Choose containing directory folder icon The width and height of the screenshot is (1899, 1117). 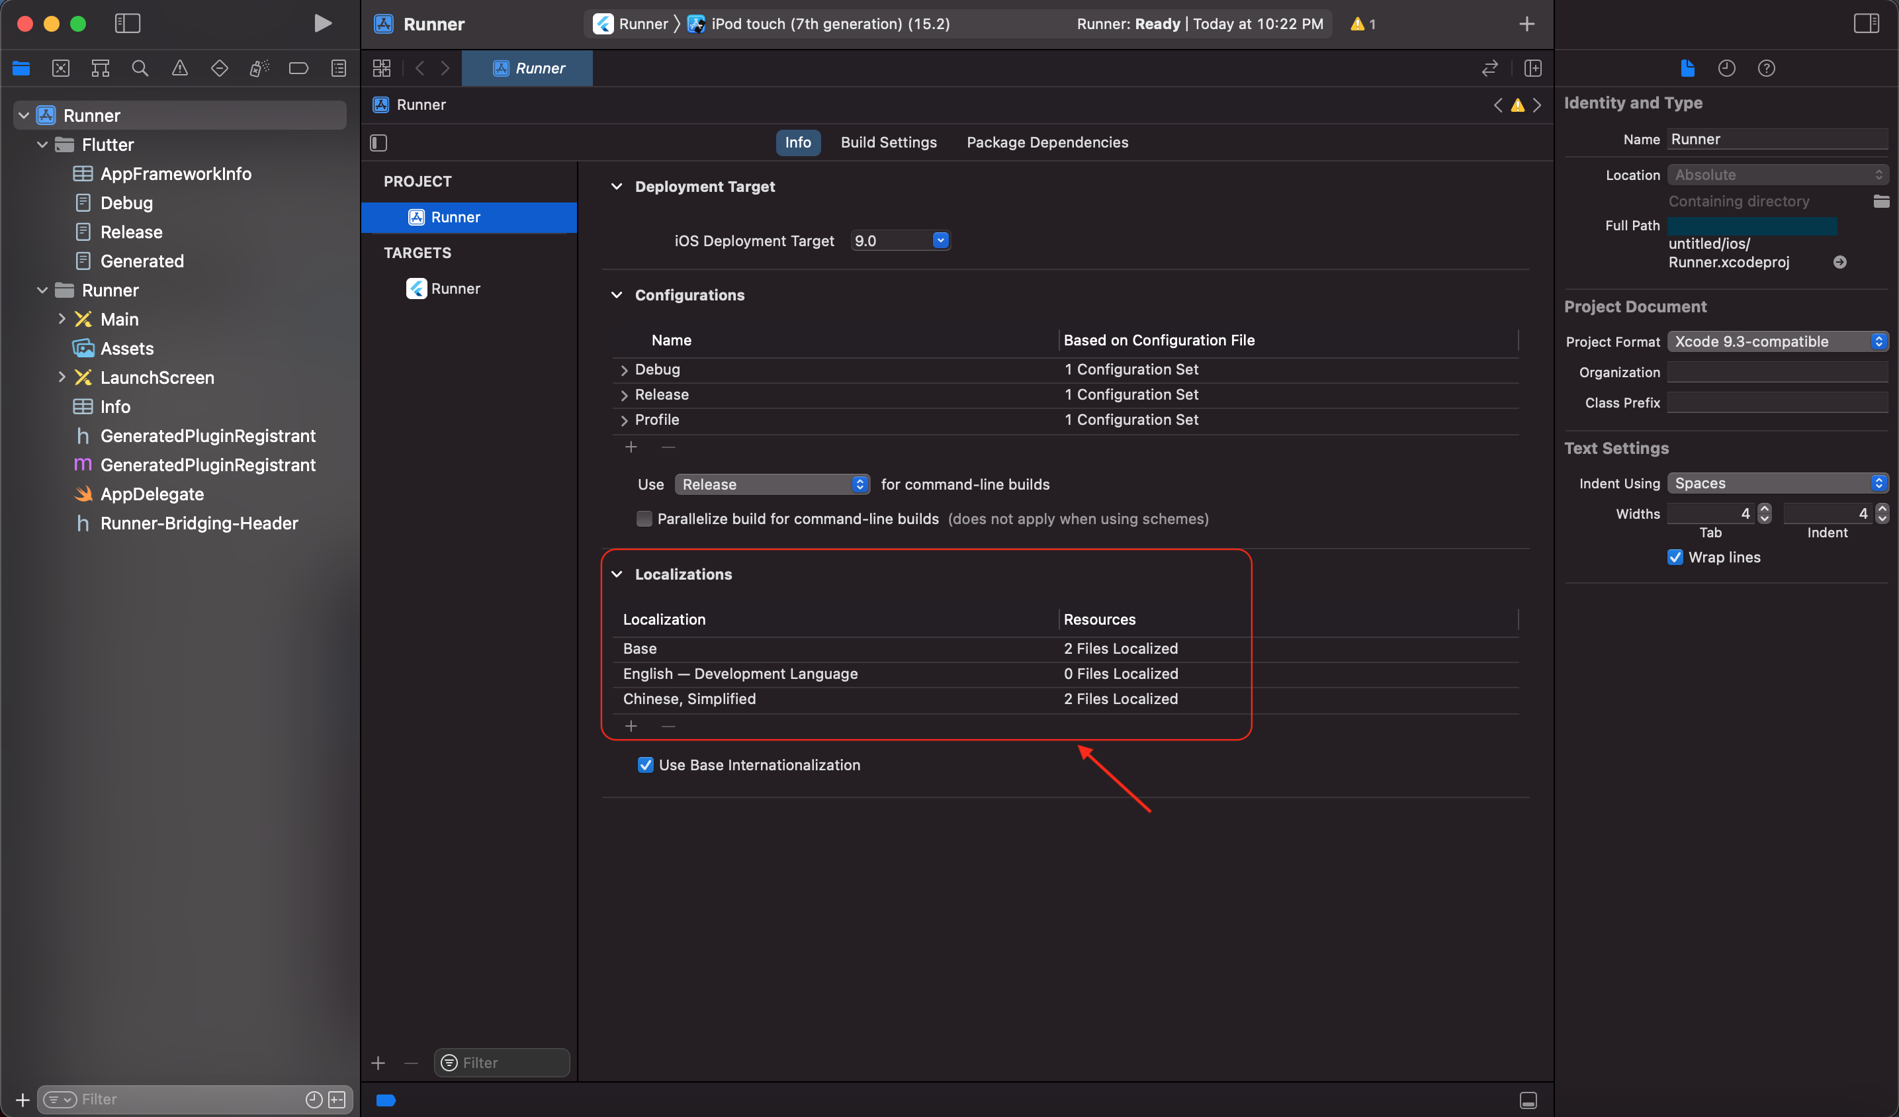point(1882,201)
